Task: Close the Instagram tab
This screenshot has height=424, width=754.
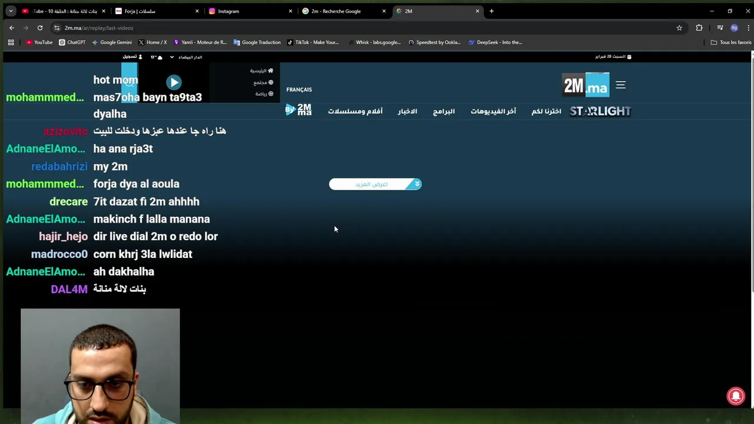Action: (x=290, y=11)
